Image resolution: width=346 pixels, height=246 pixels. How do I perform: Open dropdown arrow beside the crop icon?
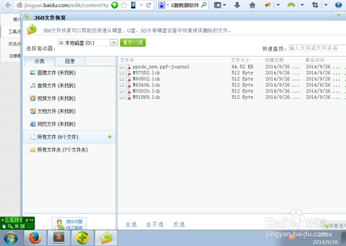(x=326, y=5)
